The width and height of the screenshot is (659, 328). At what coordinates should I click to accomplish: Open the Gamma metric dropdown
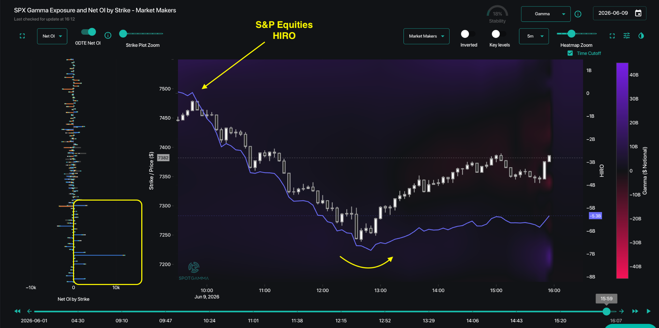546,14
